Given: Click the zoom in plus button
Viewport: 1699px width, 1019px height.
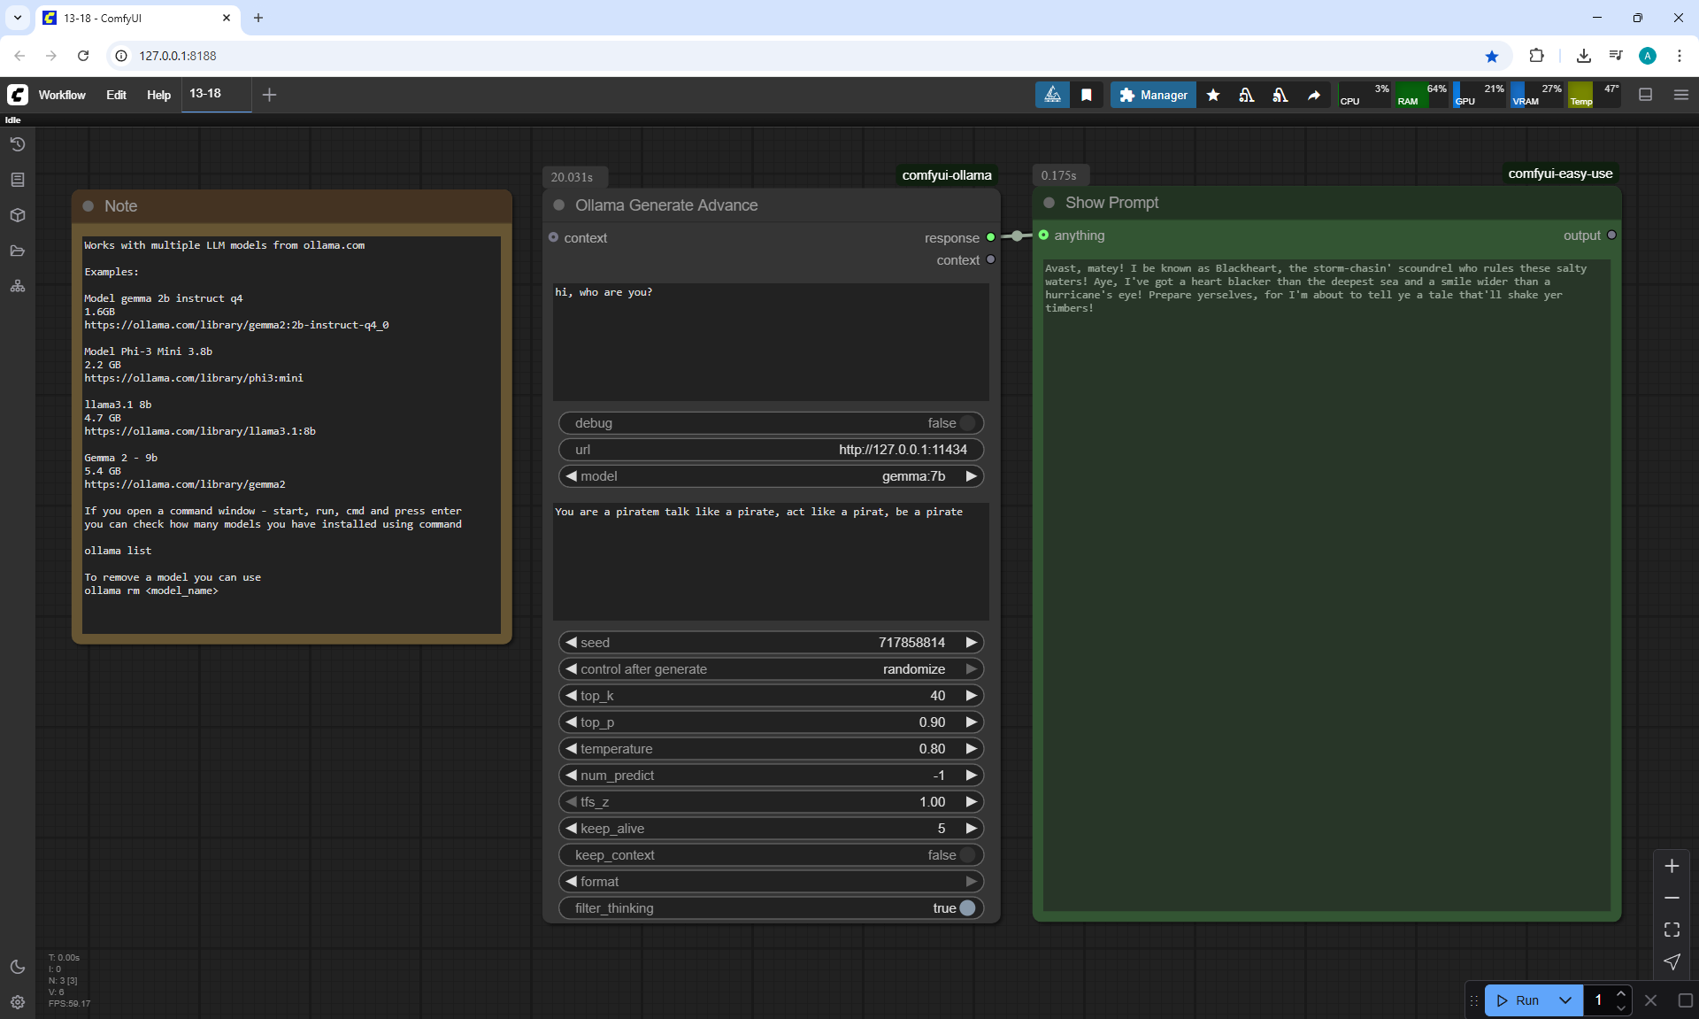Looking at the screenshot, I should (x=1672, y=866).
